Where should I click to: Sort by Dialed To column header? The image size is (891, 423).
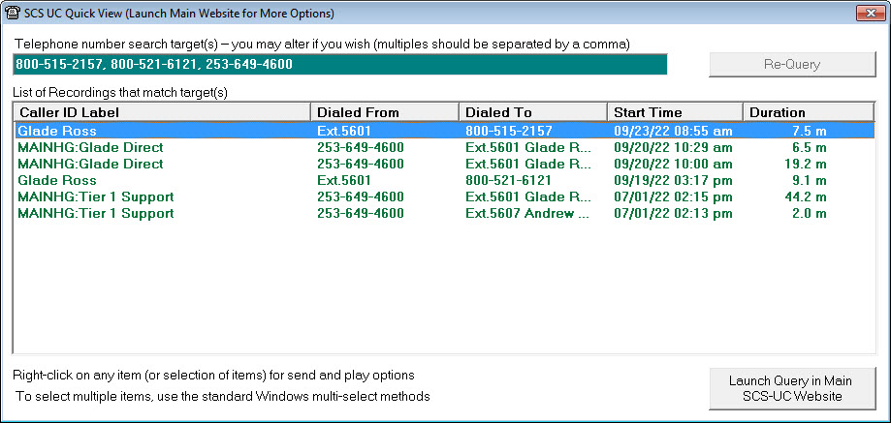pos(533,112)
